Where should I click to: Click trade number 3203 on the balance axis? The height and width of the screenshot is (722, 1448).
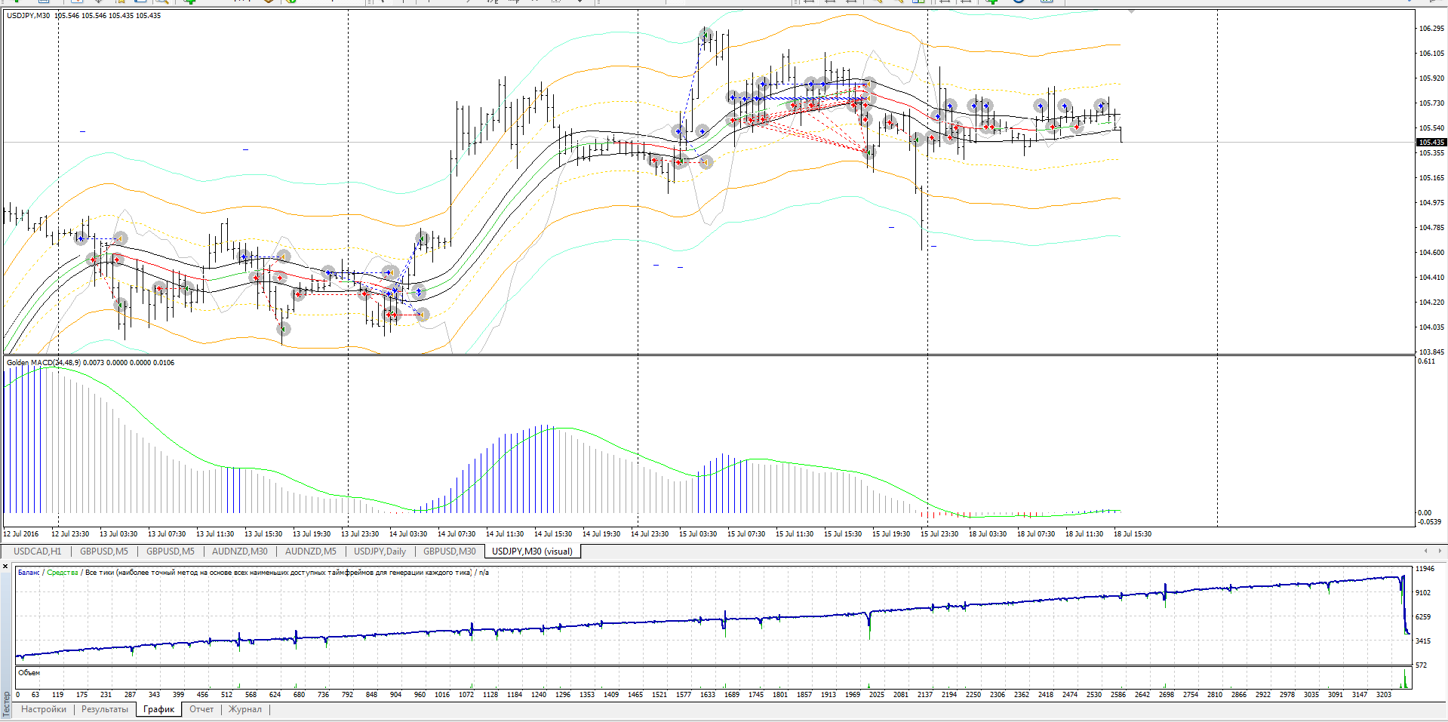coord(1384,695)
